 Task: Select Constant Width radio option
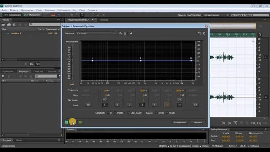[x=115, y=113]
